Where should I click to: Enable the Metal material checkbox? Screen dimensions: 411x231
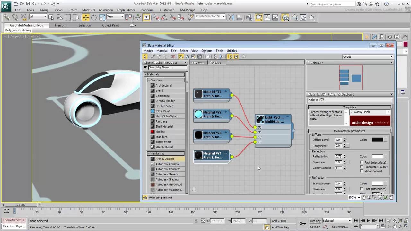point(362,171)
